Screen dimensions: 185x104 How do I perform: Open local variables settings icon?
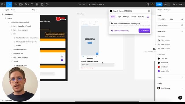click(x=182, y=25)
